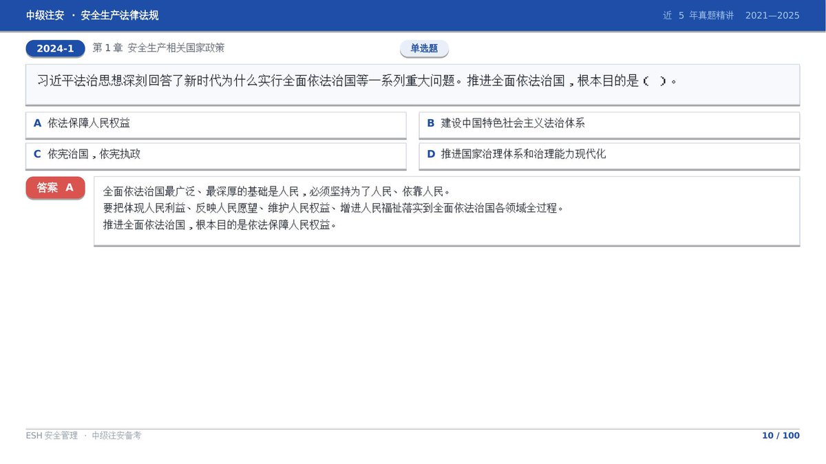Click explanation line 要把体现人民利益、反映人民愿望

pyautogui.click(x=333, y=208)
